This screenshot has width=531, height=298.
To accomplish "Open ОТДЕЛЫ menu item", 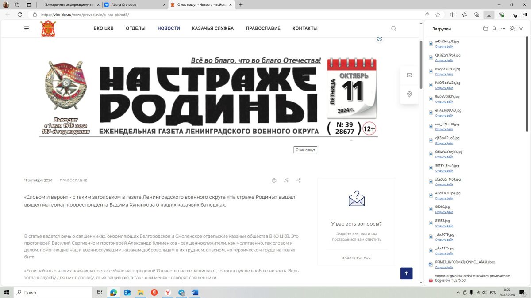I will tap(135, 28).
